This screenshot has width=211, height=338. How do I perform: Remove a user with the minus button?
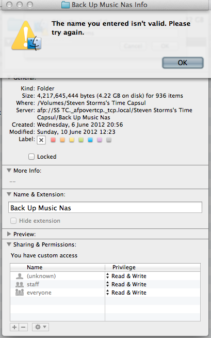click(x=23, y=327)
